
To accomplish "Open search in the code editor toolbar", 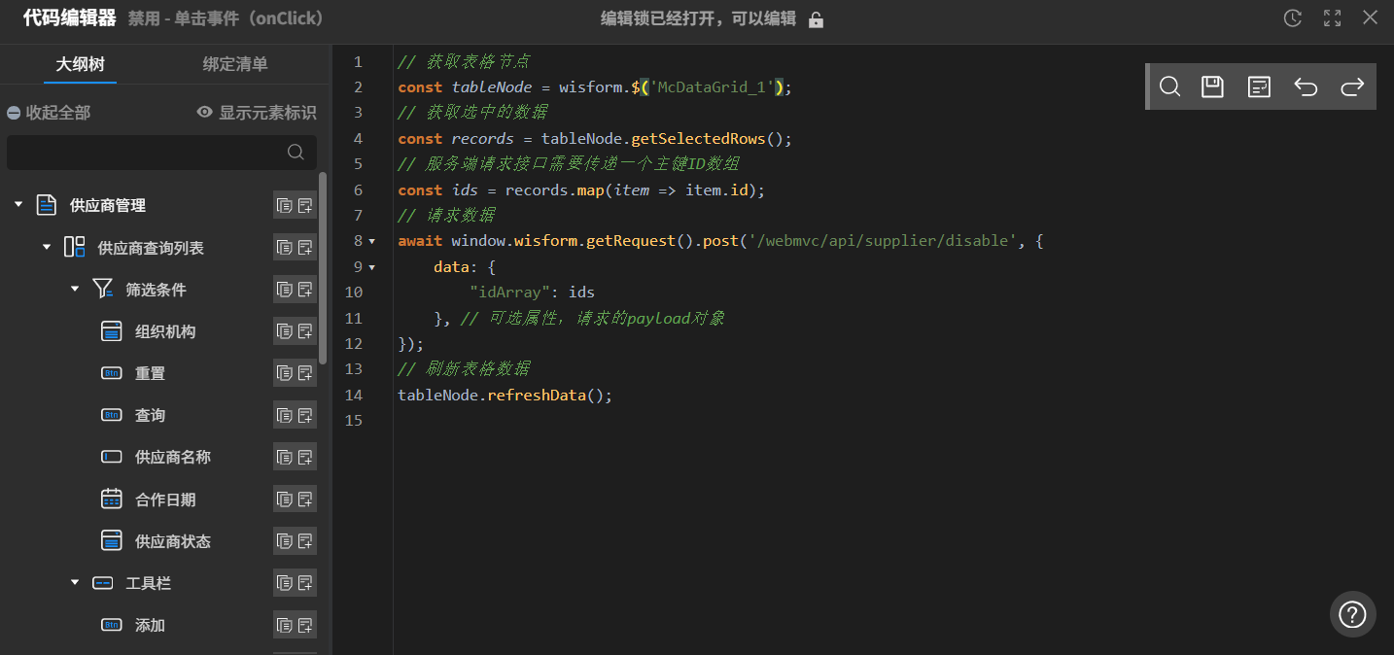I will click(1169, 86).
